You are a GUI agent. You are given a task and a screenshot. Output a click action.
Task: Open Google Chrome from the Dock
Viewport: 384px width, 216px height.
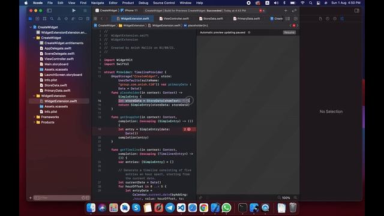(204, 208)
